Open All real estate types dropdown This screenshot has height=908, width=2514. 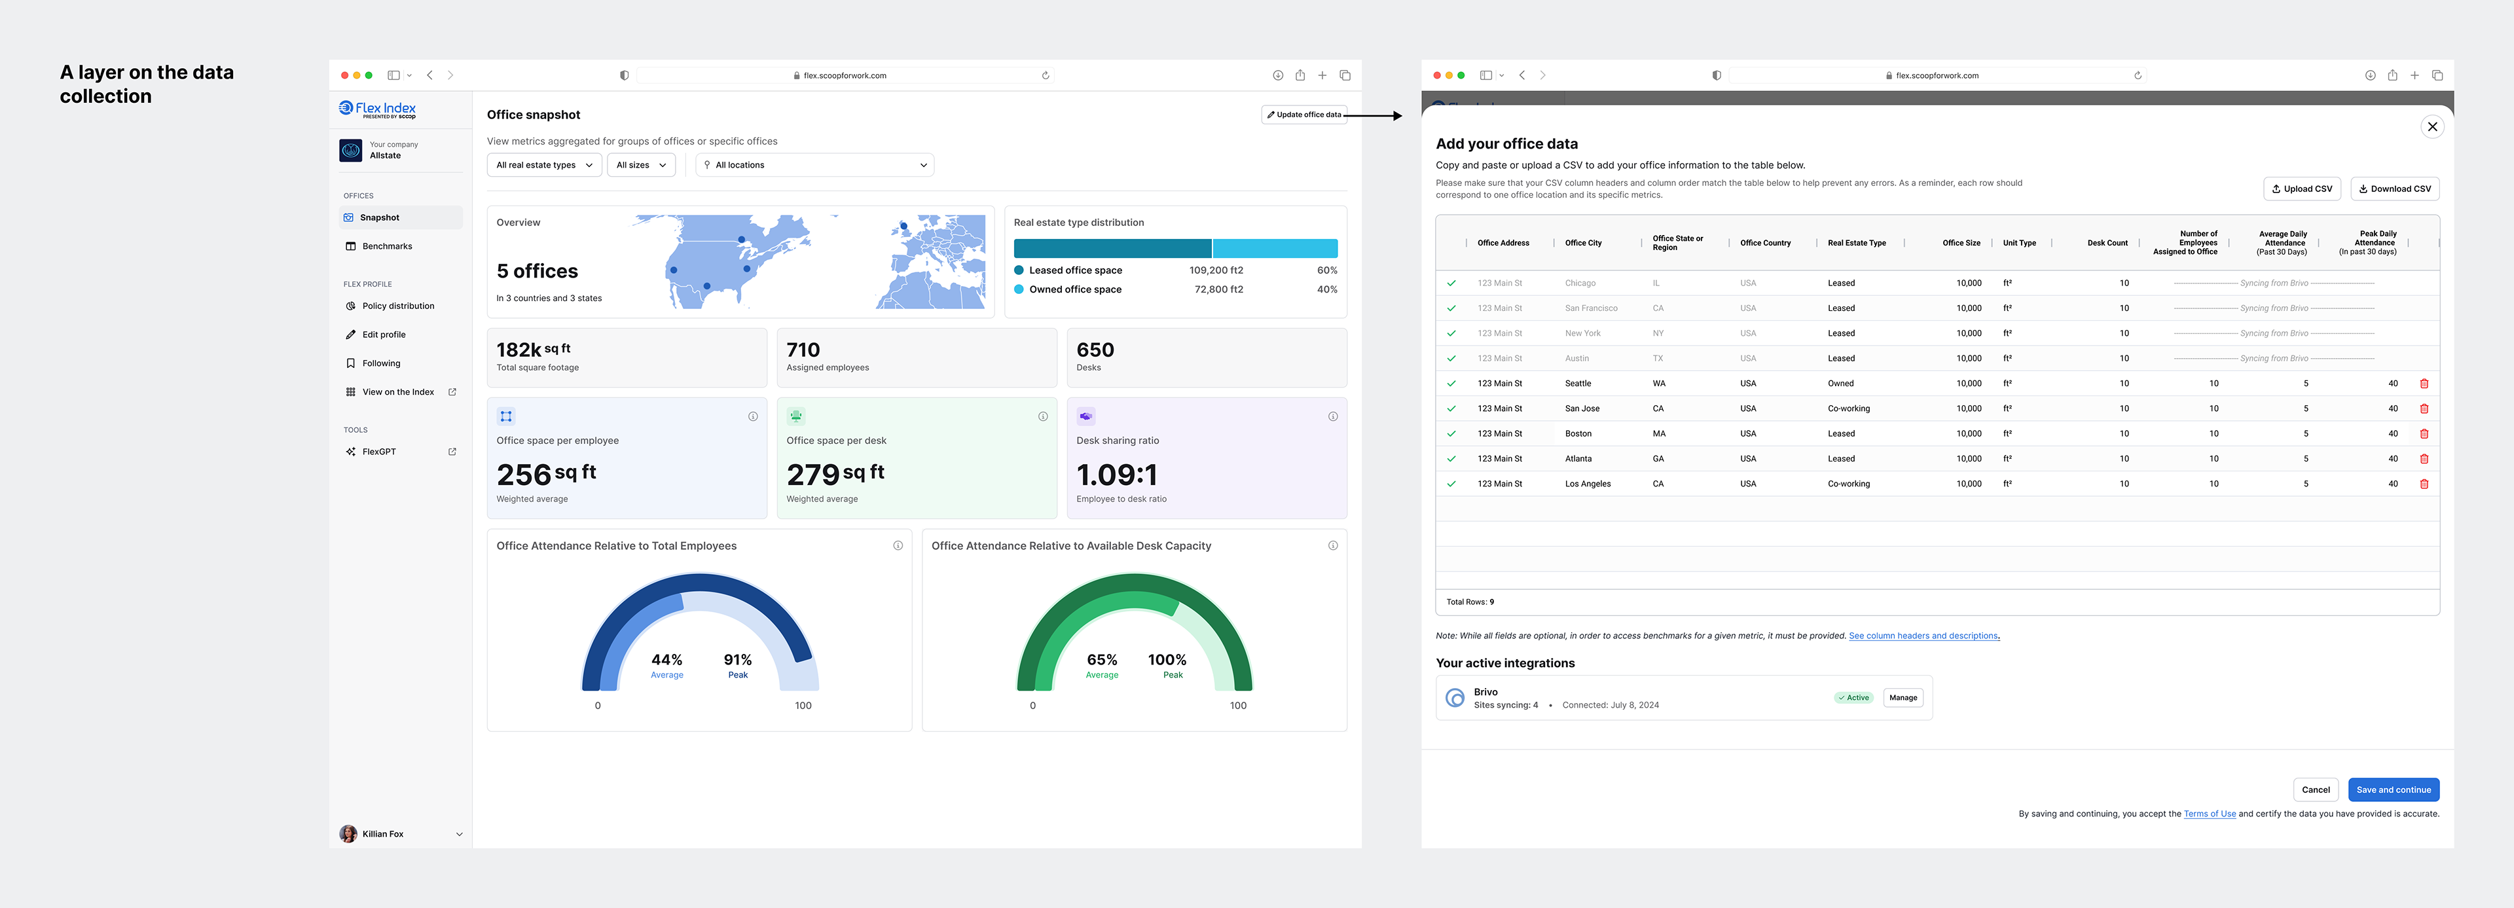[543, 165]
